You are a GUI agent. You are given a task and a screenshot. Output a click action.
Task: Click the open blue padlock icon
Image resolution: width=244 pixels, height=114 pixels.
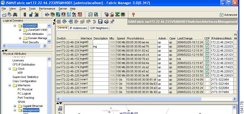(31, 15)
